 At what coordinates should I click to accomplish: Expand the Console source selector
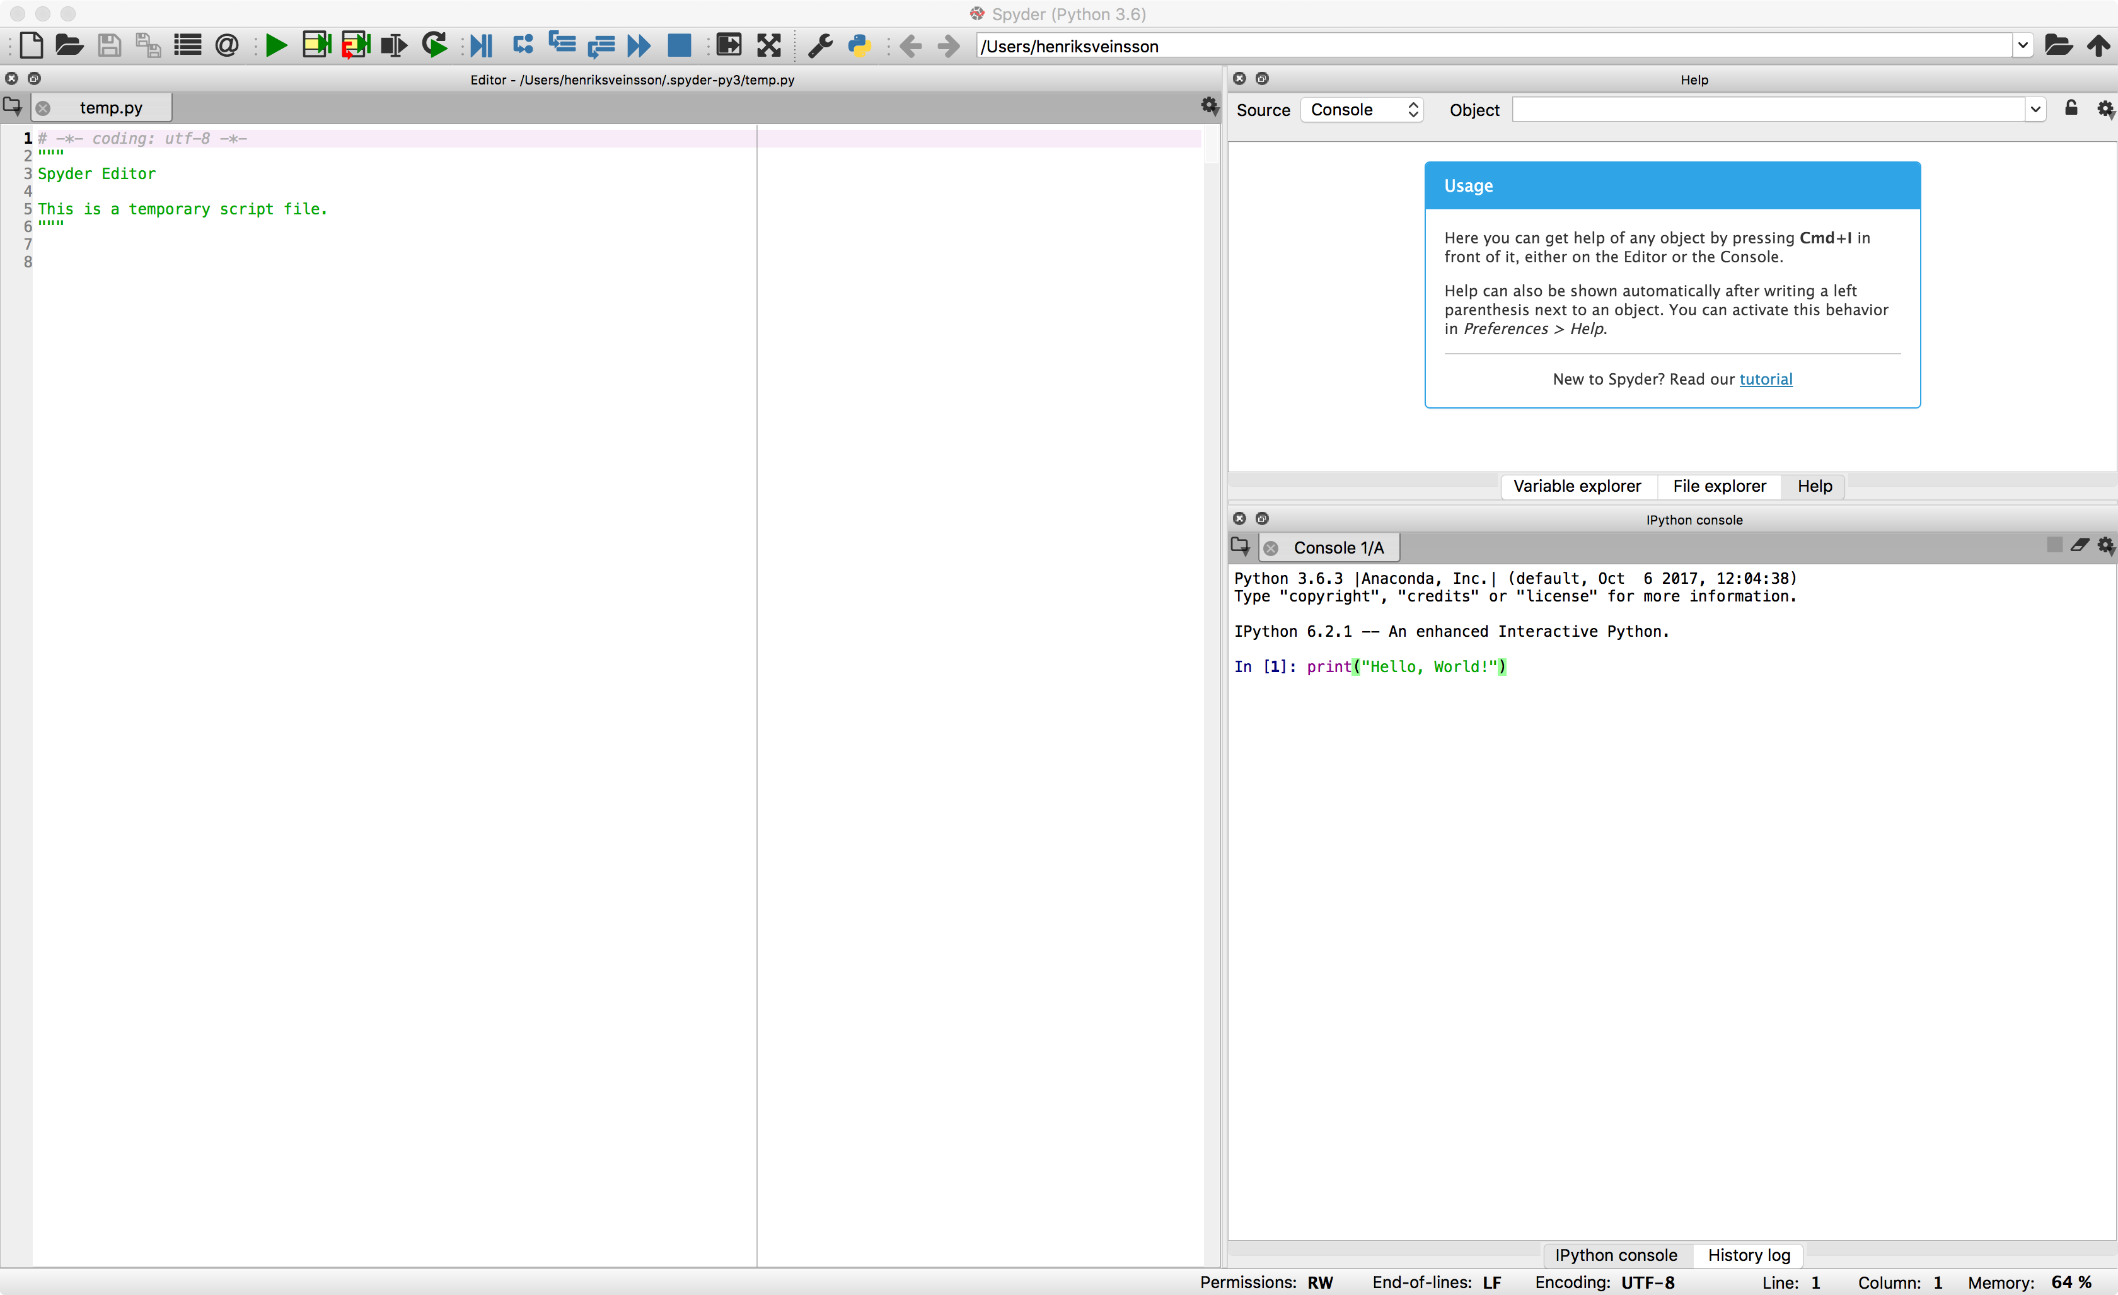pos(1357,109)
